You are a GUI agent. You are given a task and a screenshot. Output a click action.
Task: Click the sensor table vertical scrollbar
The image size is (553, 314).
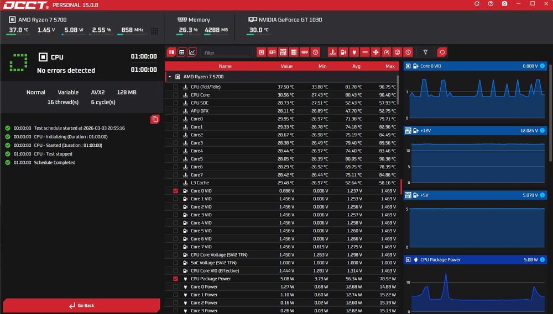[x=398, y=90]
